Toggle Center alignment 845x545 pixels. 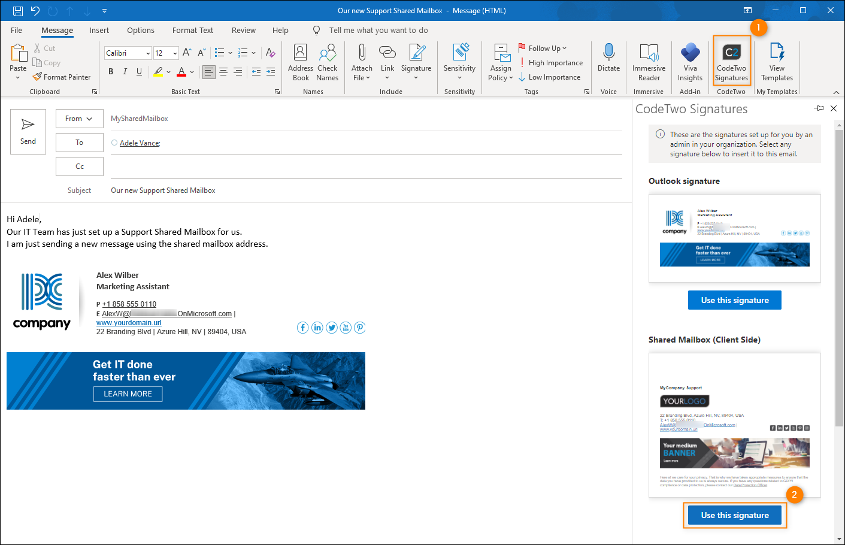click(x=223, y=72)
